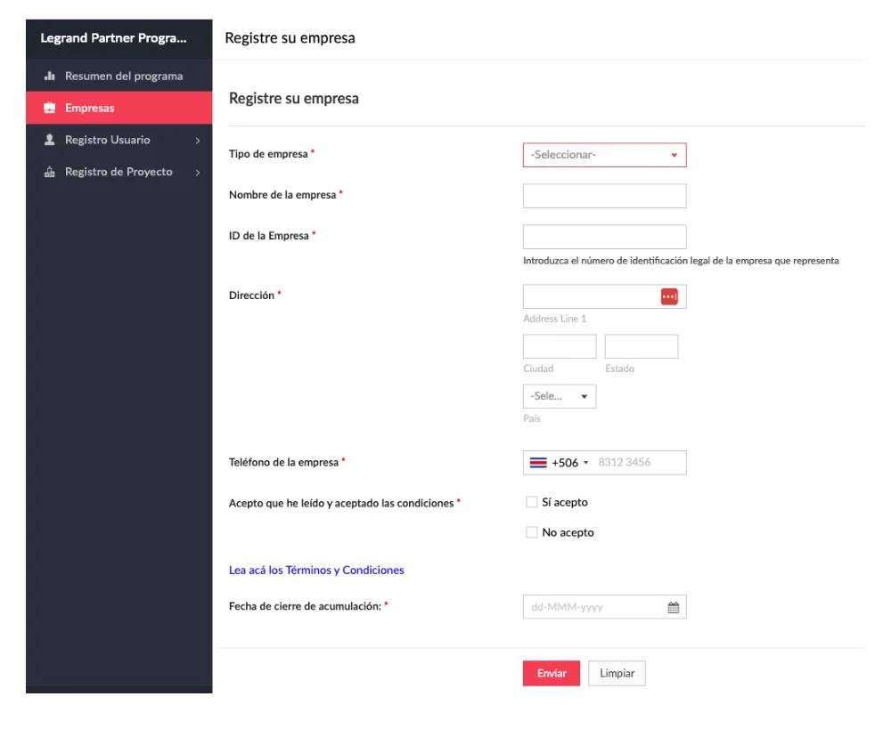The height and width of the screenshot is (729, 891).
Task: Click the Fecha de cierre de acumulación label
Action: [305, 606]
